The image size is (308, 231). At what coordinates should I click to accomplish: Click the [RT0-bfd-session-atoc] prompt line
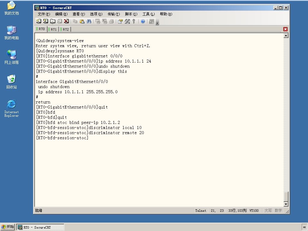click(x=62, y=138)
